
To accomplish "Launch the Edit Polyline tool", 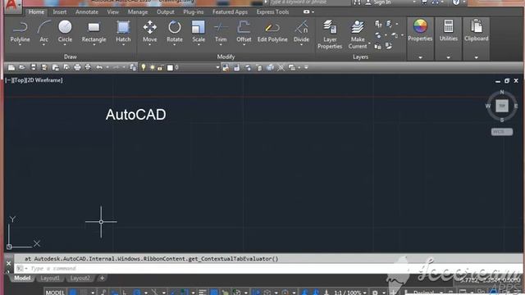I will pyautogui.click(x=272, y=32).
